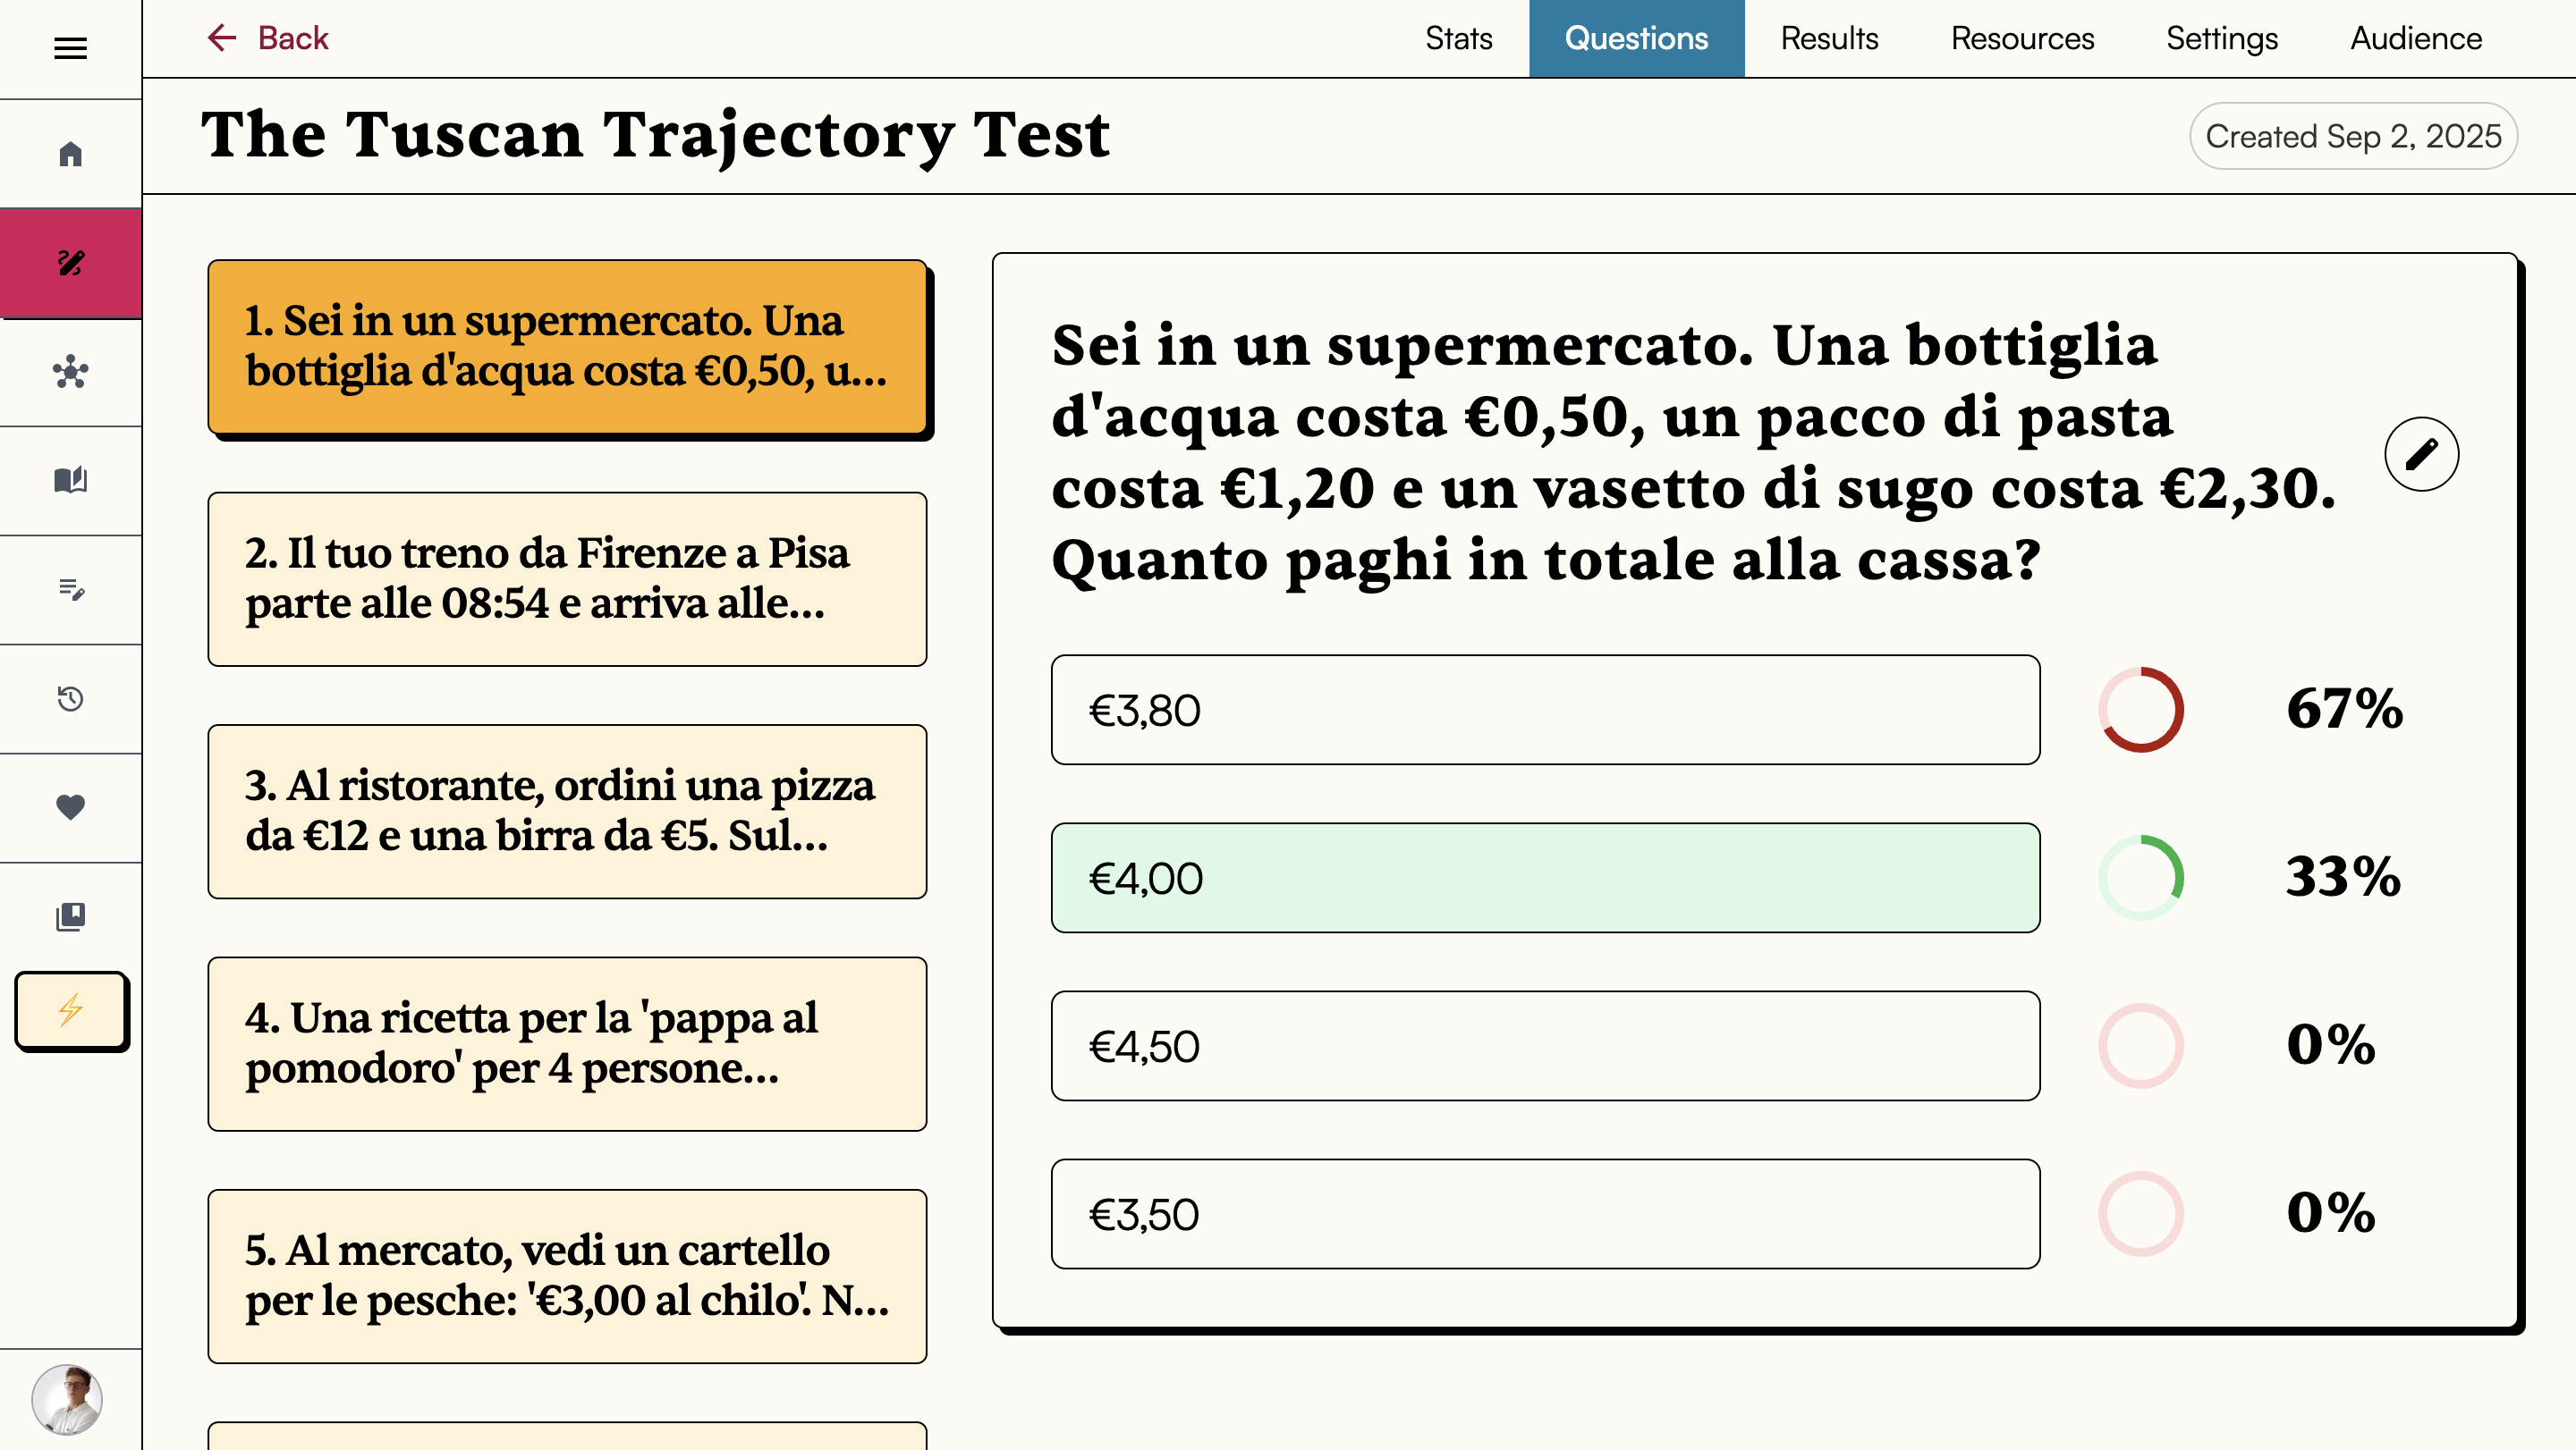Click the 67% progress ring

tap(2141, 710)
